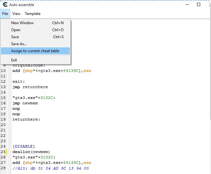Viewport: 211px width, 174px height.
Task: Open the Template menu
Action: coord(33,14)
